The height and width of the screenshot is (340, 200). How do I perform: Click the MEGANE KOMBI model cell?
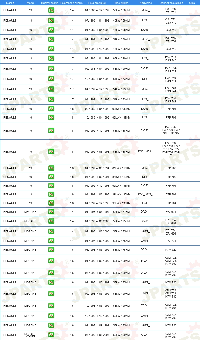click(30, 335)
